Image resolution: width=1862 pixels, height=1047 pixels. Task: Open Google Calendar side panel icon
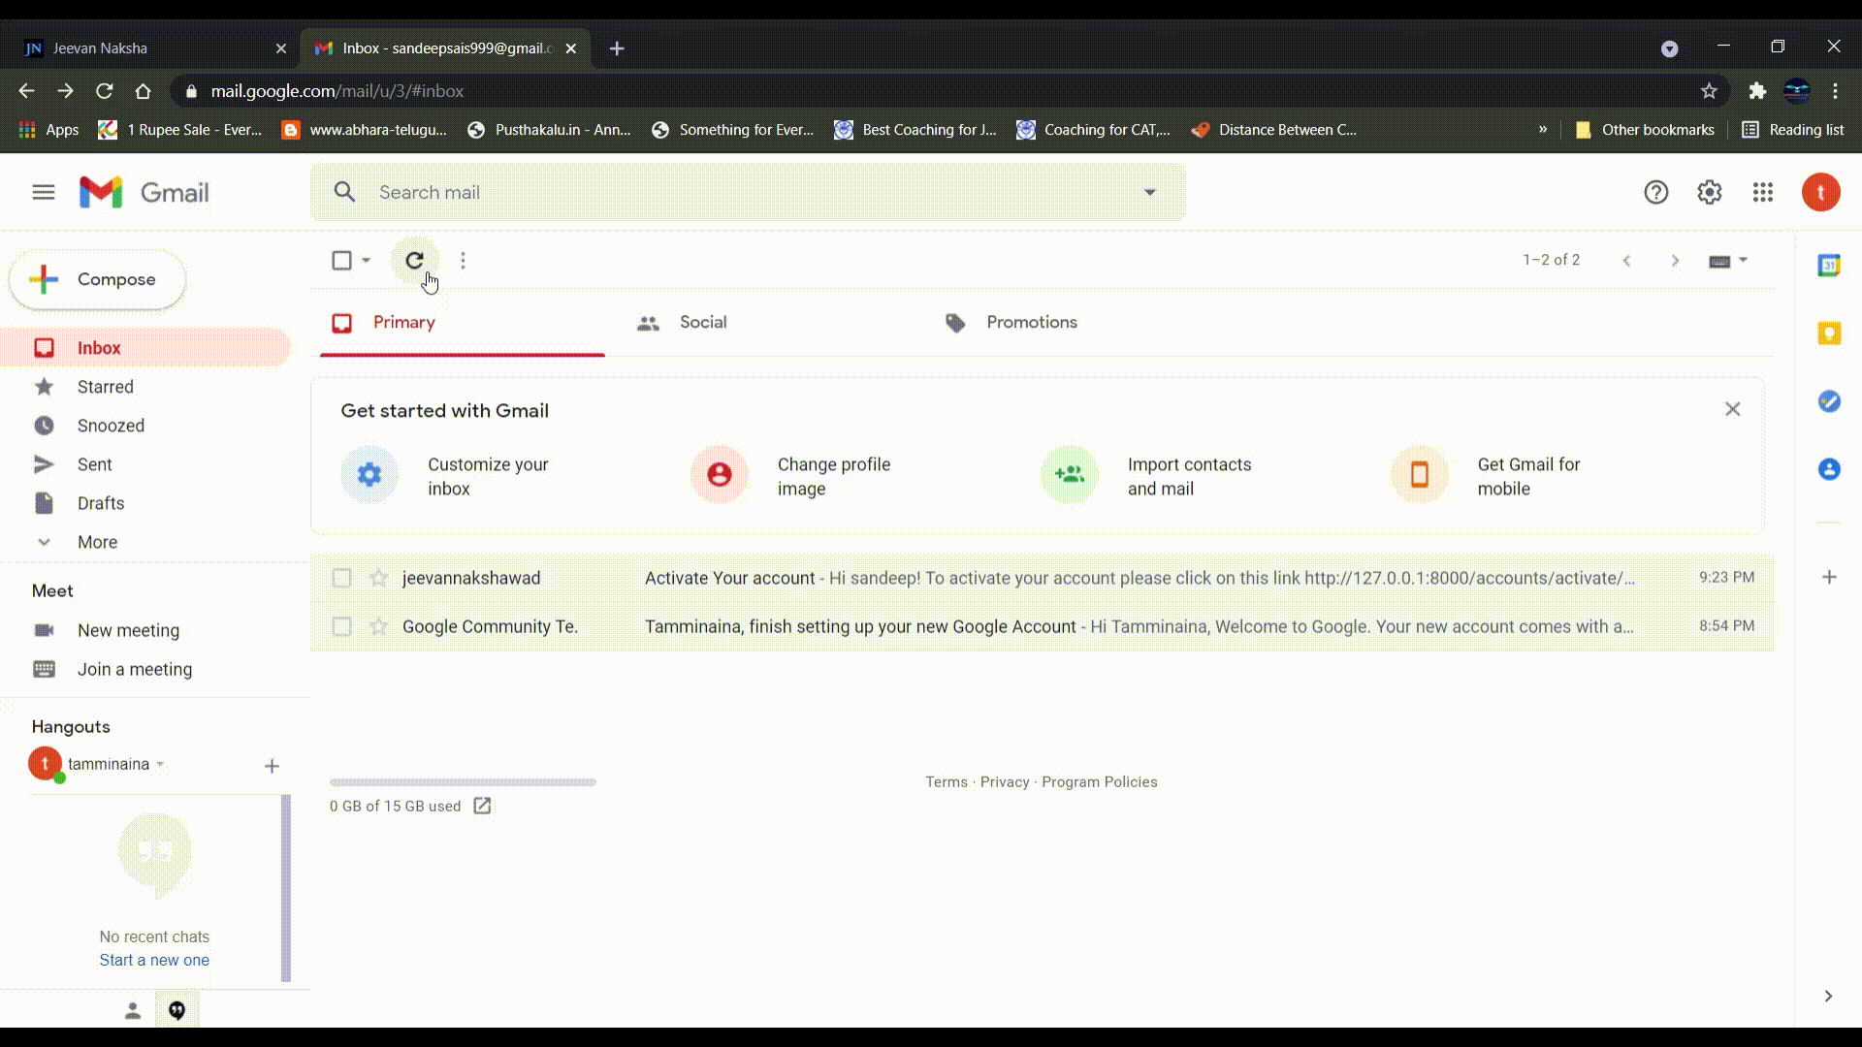pos(1828,266)
